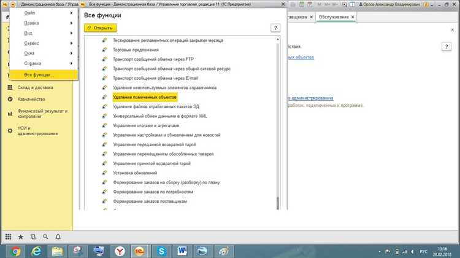Select Управление принятой возвратной тарой
This screenshot has height=258, width=460.
click(151, 163)
